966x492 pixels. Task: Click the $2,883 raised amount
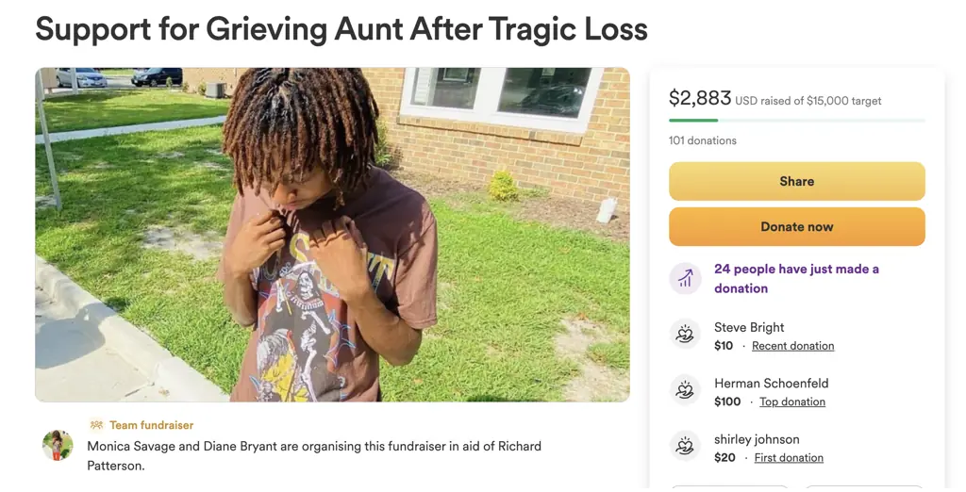[x=699, y=98]
